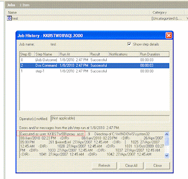The height and width of the screenshot is (179, 188).
Task: Select the test job name
Action: (15, 18)
